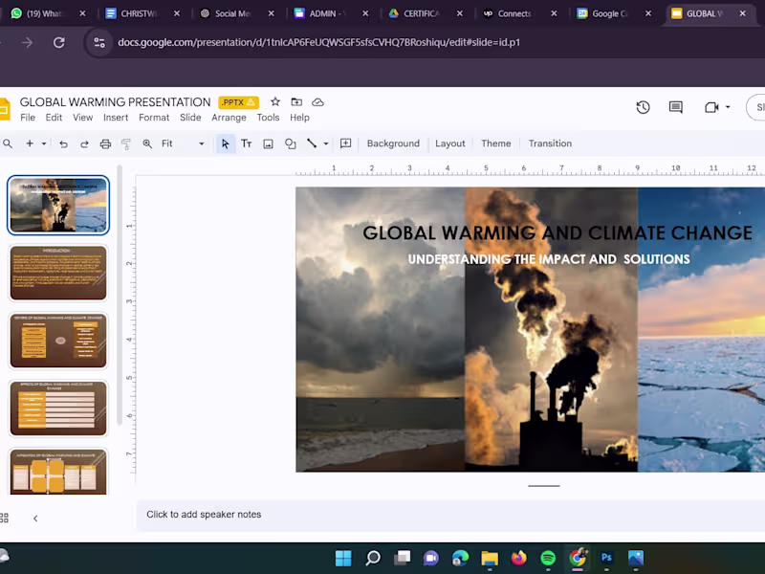Open version history via clock icon
Image resolution: width=765 pixels, height=574 pixels.
point(643,107)
